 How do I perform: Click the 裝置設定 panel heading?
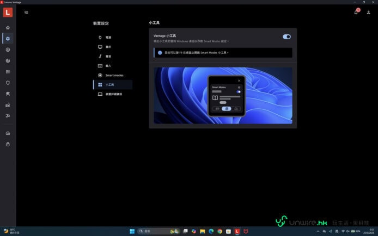point(101,23)
